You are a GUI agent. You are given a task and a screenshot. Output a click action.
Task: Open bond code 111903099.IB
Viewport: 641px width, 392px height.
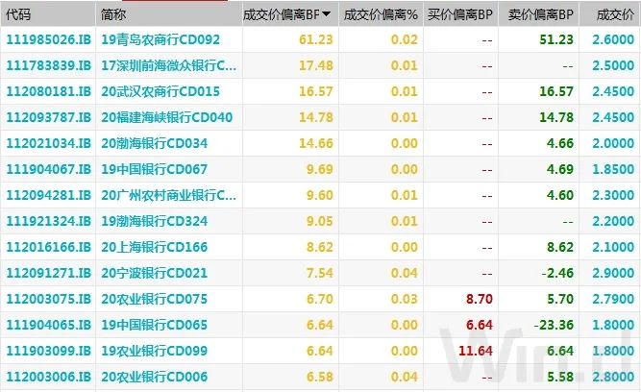[48, 351]
